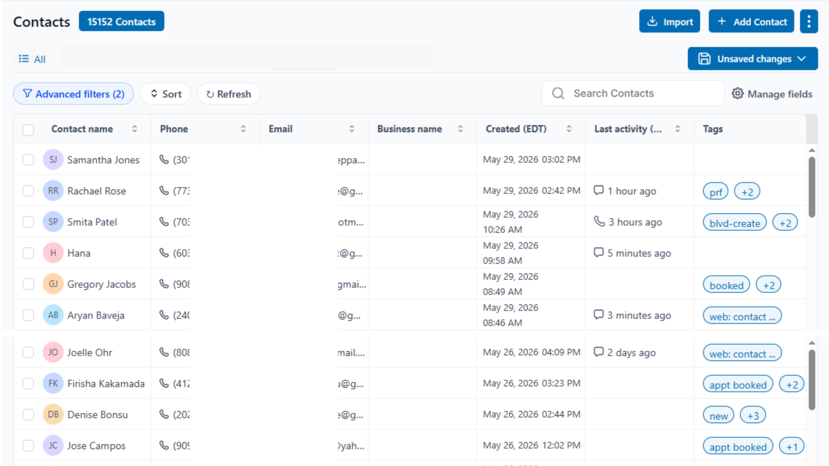This screenshot has height=466, width=829.
Task: Open Manage fields
Action: 772,94
